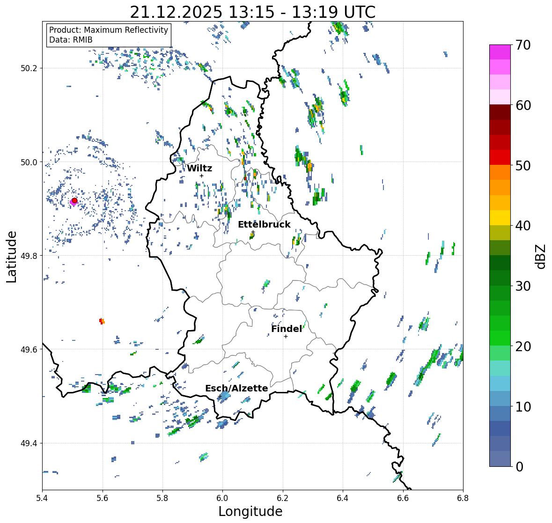Click the red radar site marker dot
This screenshot has width=552, height=523.
point(74,200)
